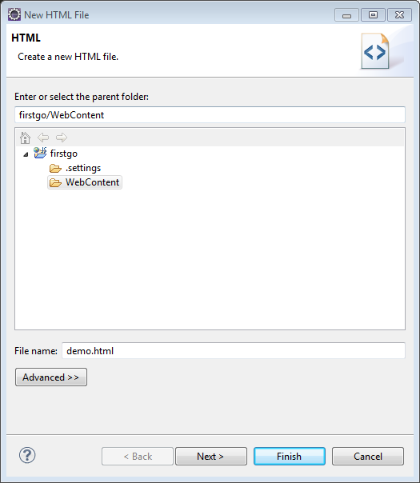Click Finish to create the HTML file
420x483 pixels.
pyautogui.click(x=290, y=456)
